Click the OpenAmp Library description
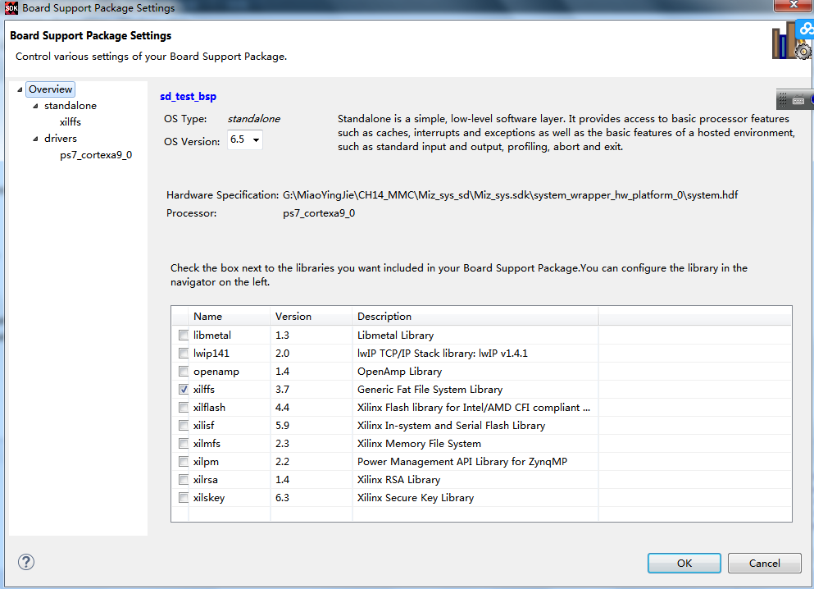The width and height of the screenshot is (814, 589). point(400,372)
